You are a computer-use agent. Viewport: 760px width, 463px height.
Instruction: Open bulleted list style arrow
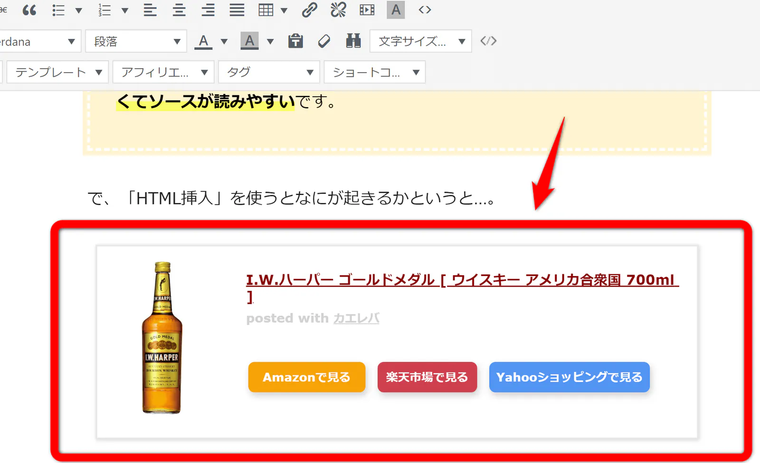(x=79, y=10)
